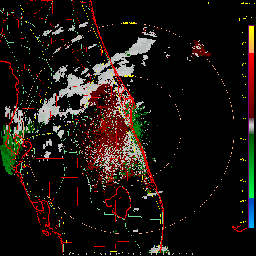
Task: Click the positive 80 scale value
Action: click(x=244, y=44)
